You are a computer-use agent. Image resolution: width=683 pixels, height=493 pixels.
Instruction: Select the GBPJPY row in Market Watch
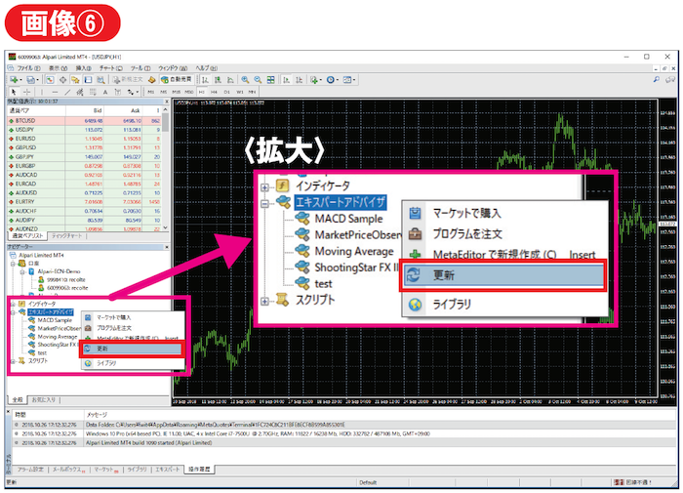coord(85,157)
